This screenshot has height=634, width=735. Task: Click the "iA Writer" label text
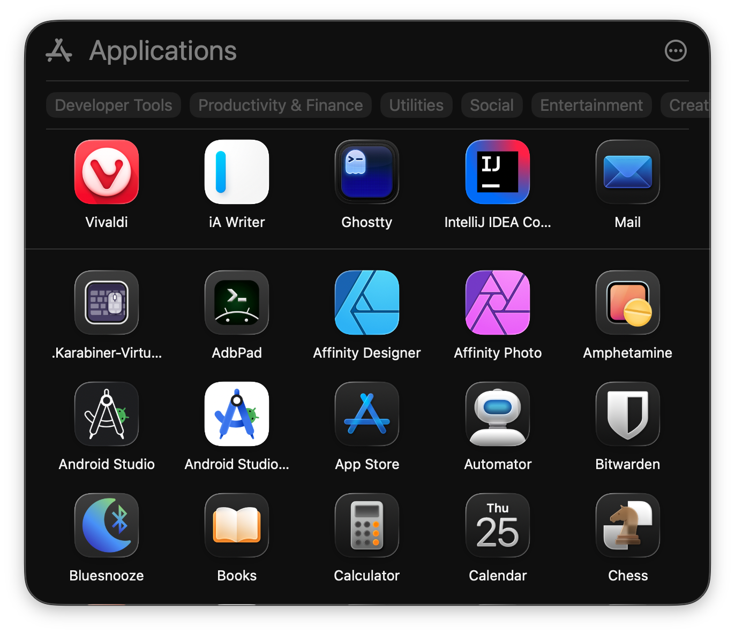(237, 222)
